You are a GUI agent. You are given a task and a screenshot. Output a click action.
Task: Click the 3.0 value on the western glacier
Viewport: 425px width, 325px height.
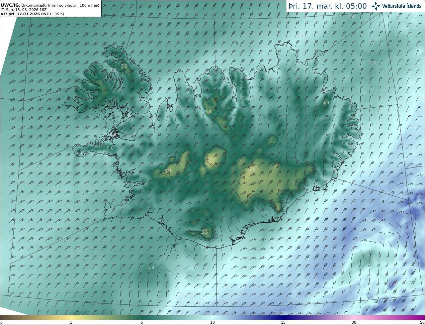(x=168, y=171)
